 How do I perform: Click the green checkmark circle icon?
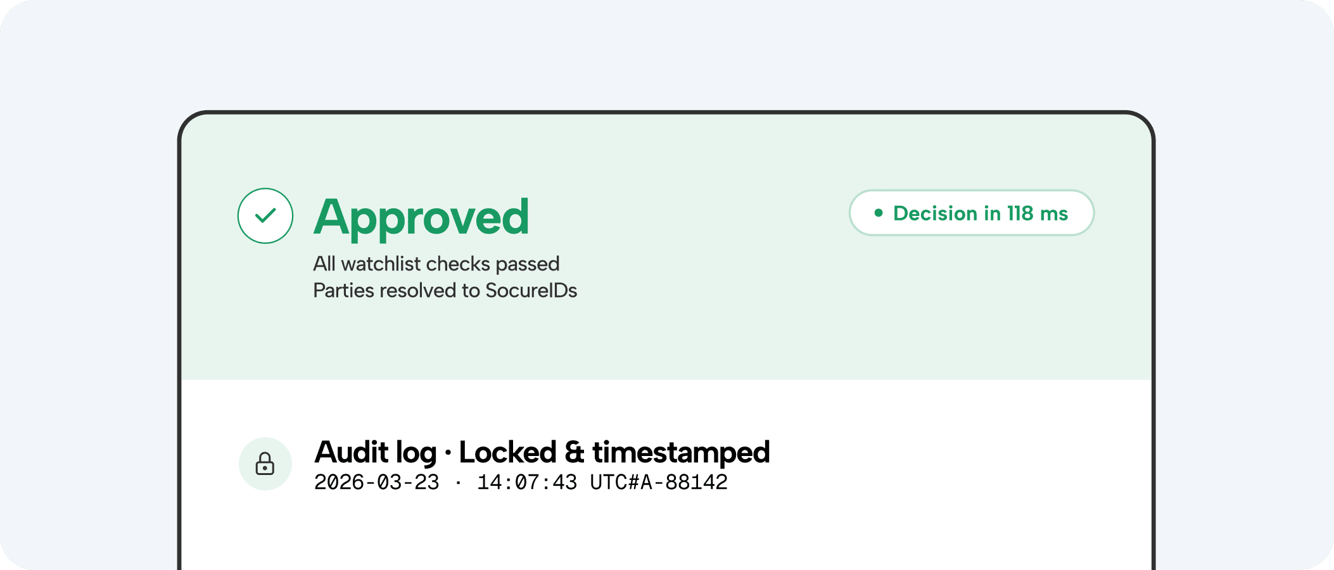[265, 216]
